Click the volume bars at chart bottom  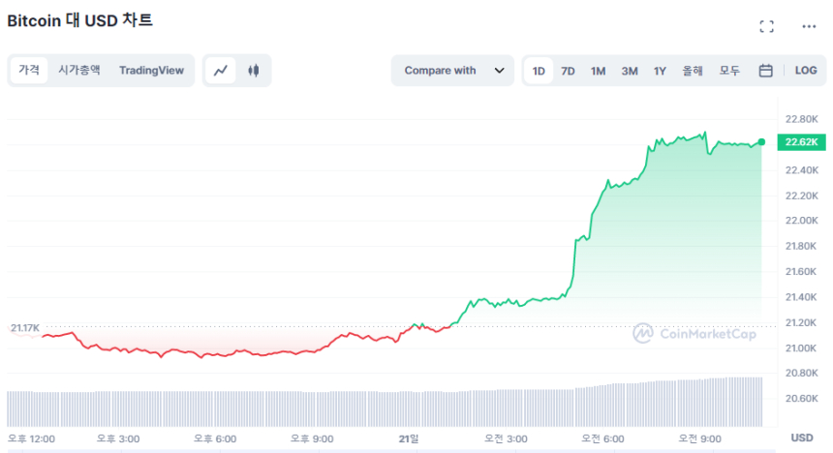click(387, 407)
